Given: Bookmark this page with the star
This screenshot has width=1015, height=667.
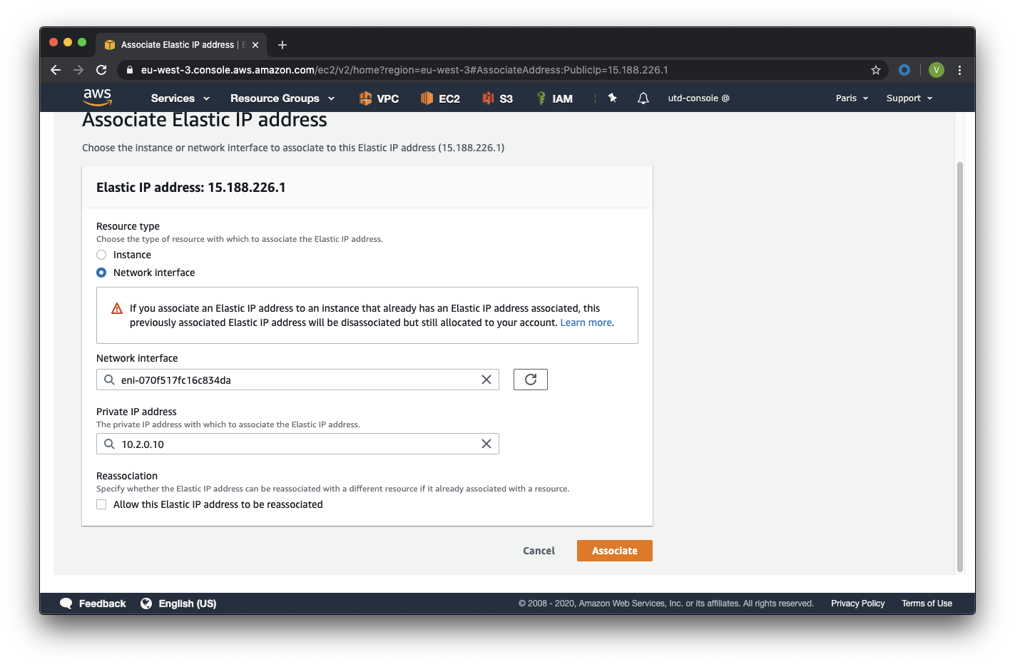Looking at the screenshot, I should [876, 70].
